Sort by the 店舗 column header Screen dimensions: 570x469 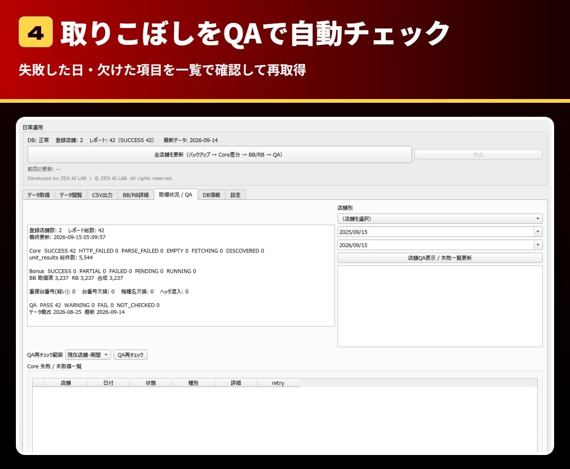[x=65, y=383]
